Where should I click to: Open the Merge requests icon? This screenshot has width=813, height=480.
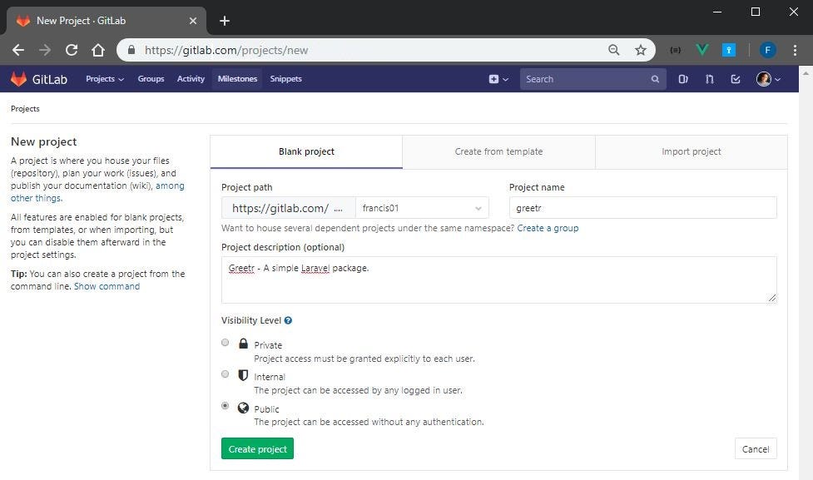pos(709,79)
